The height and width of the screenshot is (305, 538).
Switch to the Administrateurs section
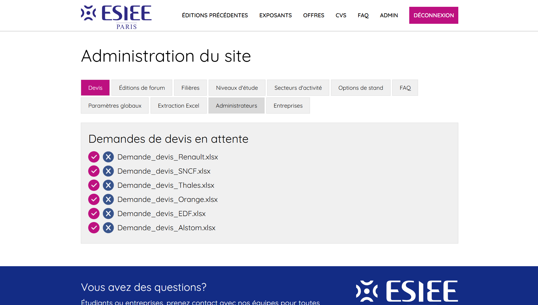pos(236,105)
